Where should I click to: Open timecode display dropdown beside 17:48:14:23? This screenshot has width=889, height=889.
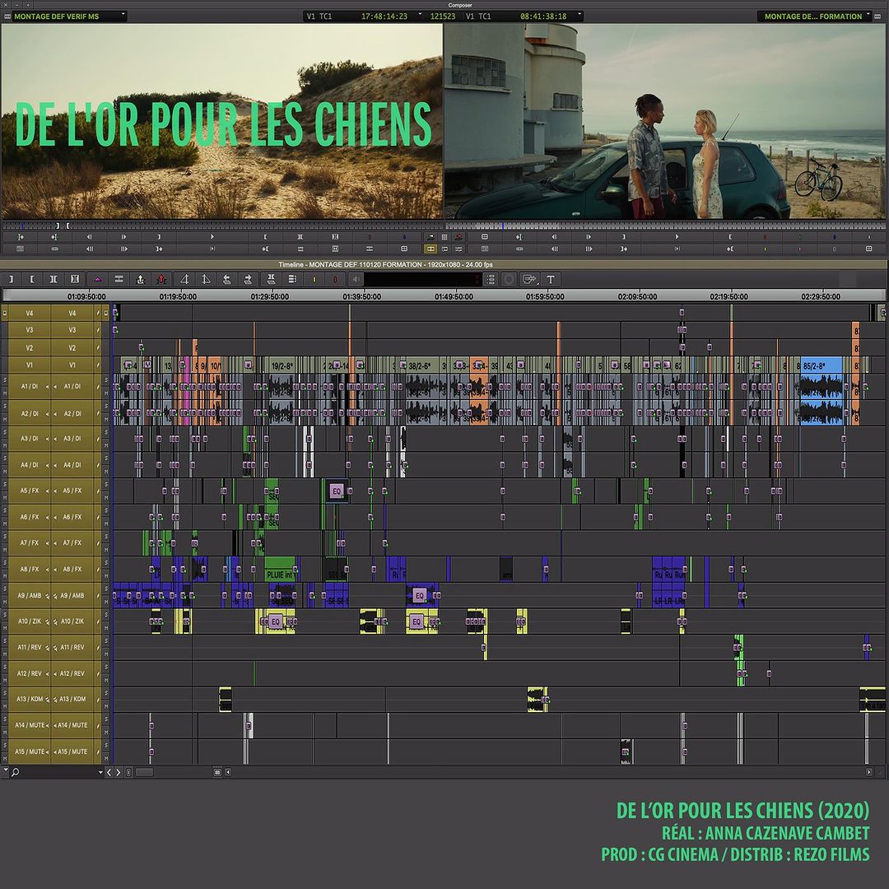[x=420, y=15]
